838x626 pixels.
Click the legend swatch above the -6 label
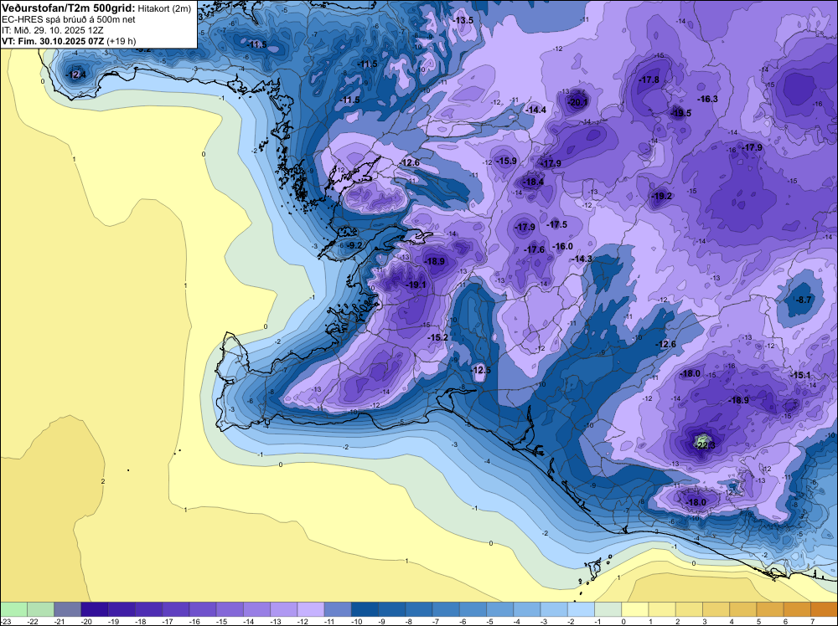(473, 609)
